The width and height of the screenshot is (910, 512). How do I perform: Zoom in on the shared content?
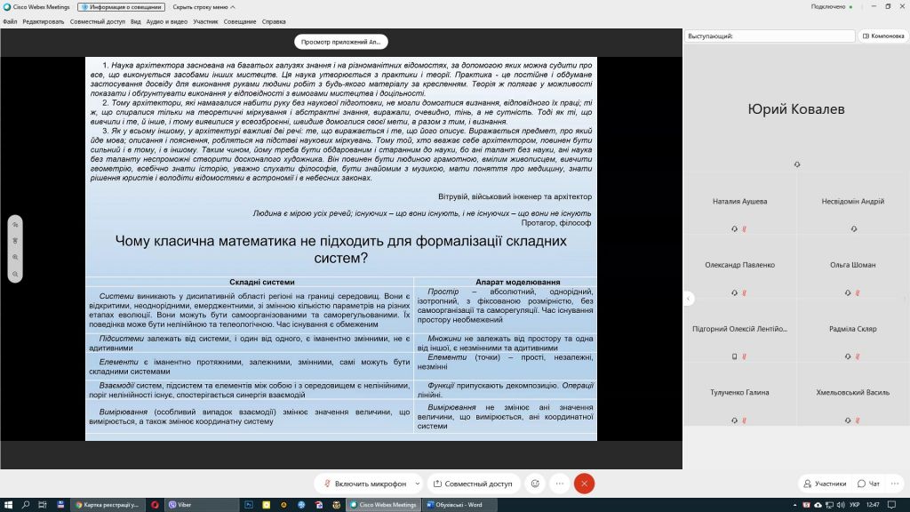tap(15, 257)
